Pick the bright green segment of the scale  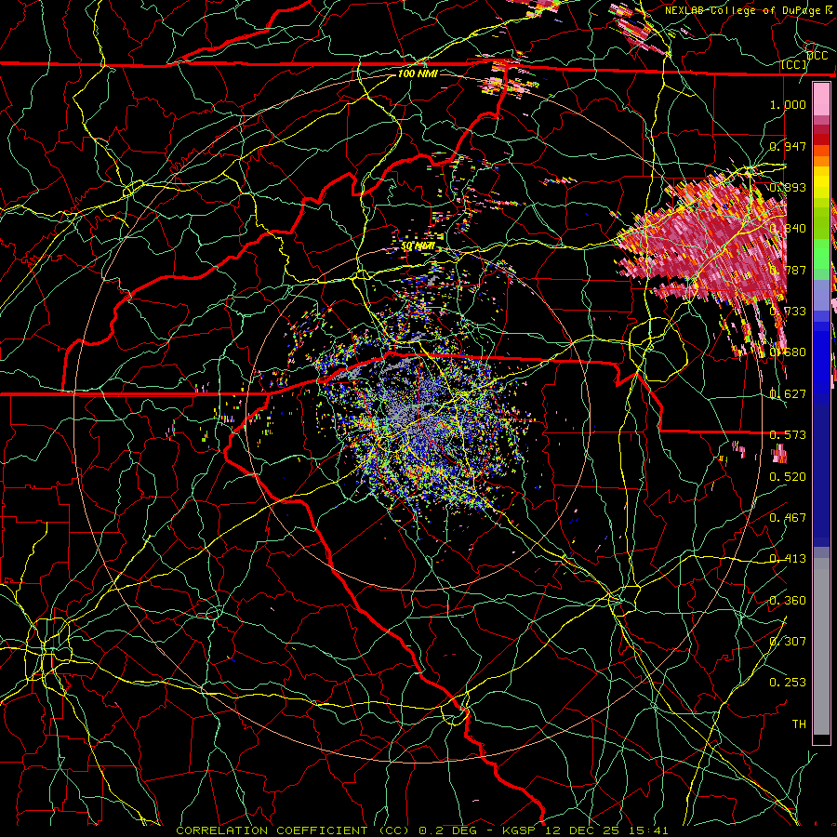821,254
